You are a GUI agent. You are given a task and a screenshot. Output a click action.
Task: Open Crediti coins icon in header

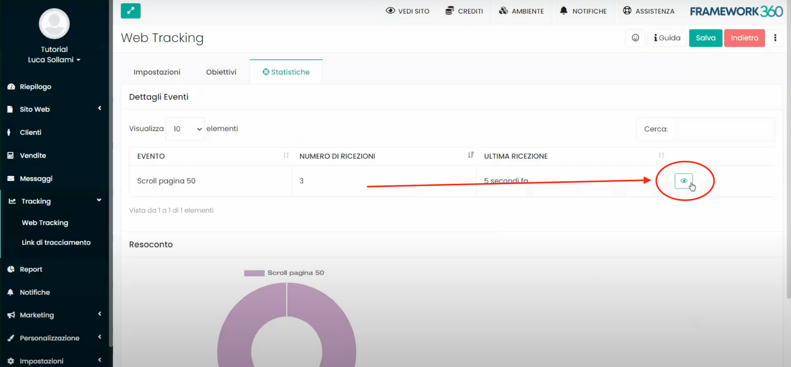[449, 11]
